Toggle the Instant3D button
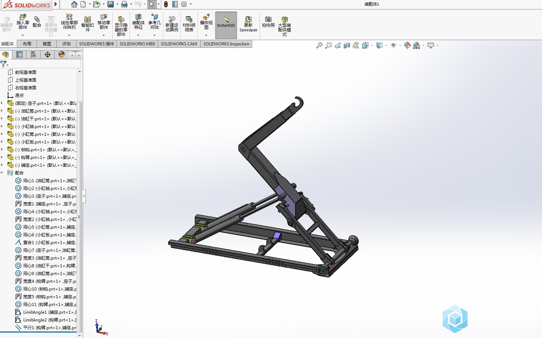Image resolution: width=542 pixels, height=338 pixels. (x=226, y=25)
